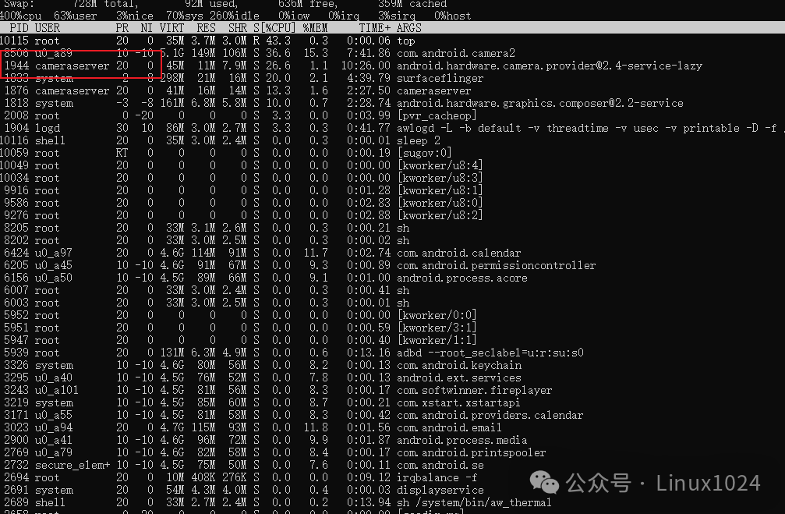Click the [kworker/u8:3] entry

pos(440,178)
